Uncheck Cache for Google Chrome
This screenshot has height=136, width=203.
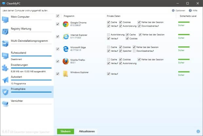click(109, 22)
